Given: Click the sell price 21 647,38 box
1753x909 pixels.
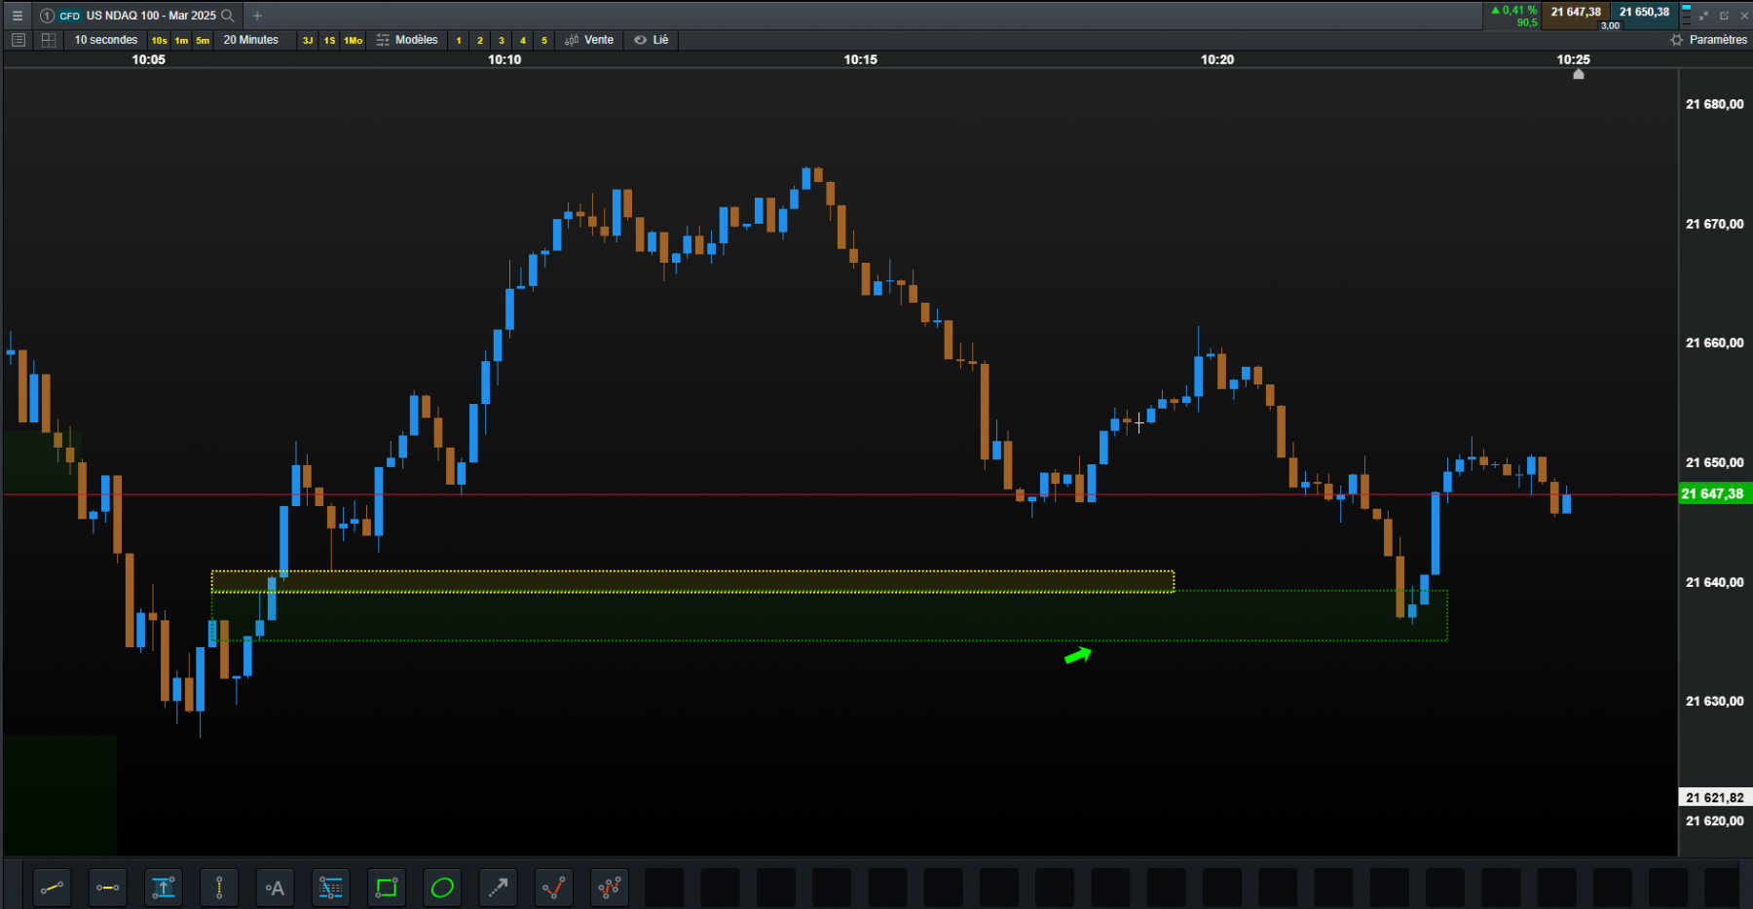Looking at the screenshot, I should 1576,13.
